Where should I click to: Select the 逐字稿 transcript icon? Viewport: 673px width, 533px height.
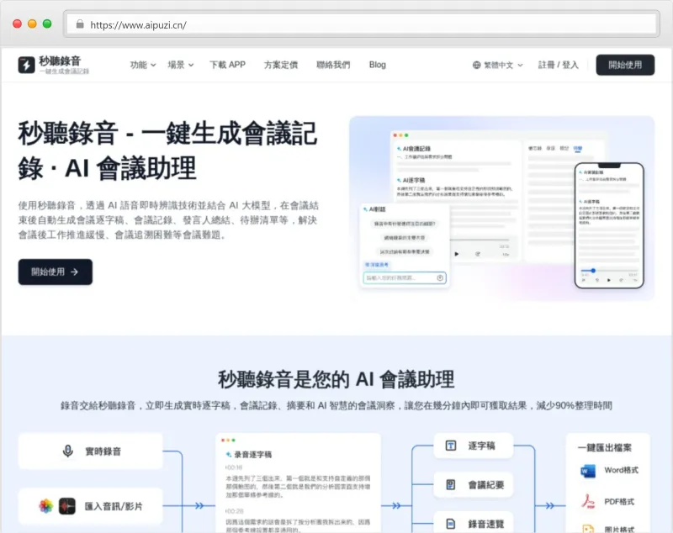click(x=451, y=446)
